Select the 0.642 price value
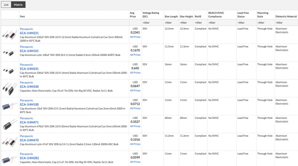298x166 pixels. [x=135, y=68]
